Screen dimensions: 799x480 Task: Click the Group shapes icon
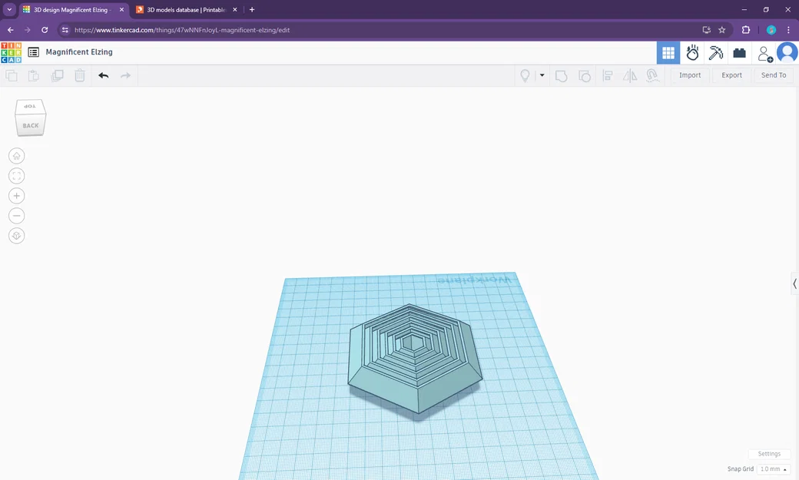click(x=561, y=76)
